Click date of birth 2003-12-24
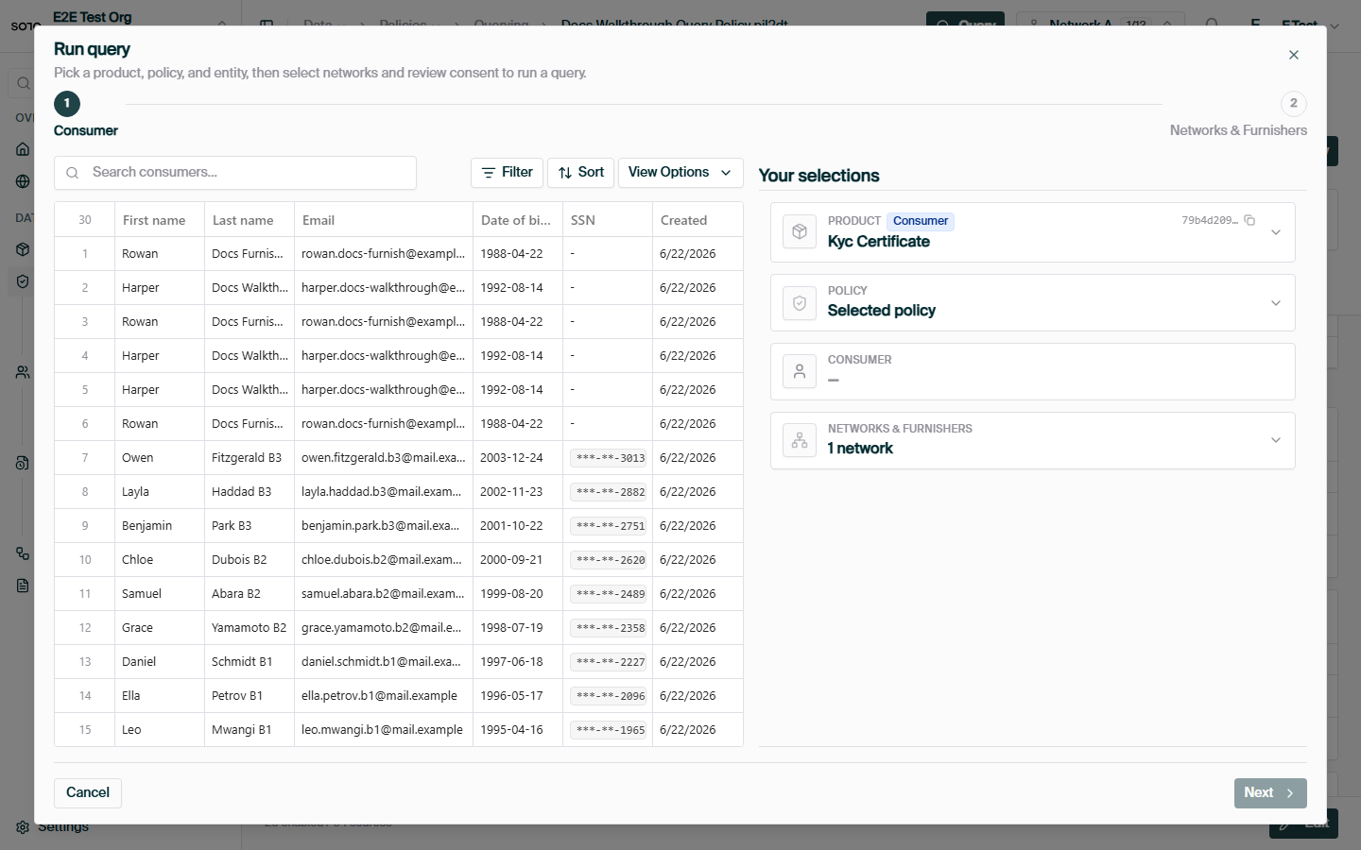The width and height of the screenshot is (1361, 850). click(x=511, y=458)
